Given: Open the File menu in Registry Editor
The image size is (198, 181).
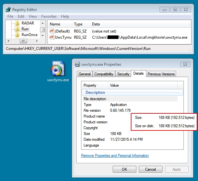Looking at the screenshot, I should pos(10,16).
